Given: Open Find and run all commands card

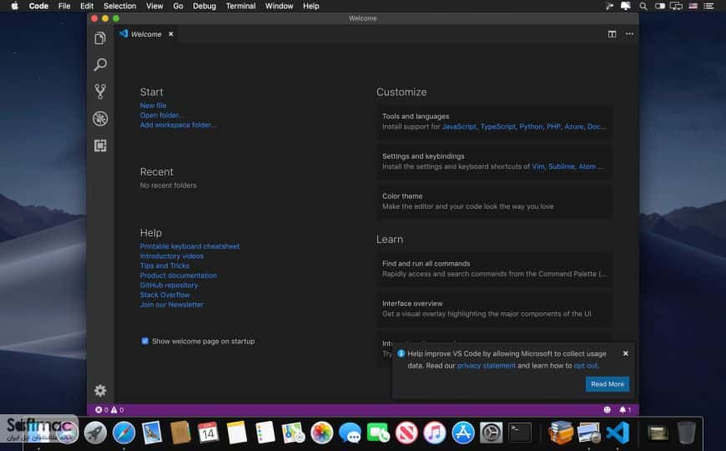Looking at the screenshot, I should click(x=494, y=269).
